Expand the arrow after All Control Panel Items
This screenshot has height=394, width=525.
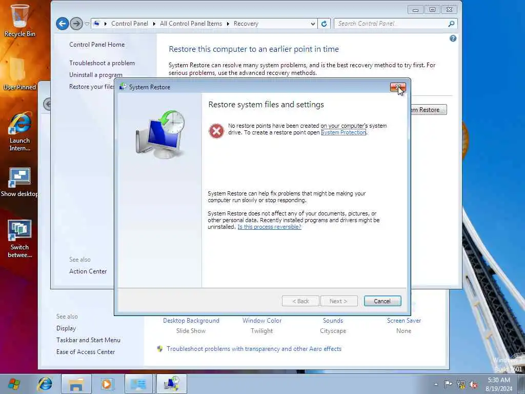(x=228, y=24)
